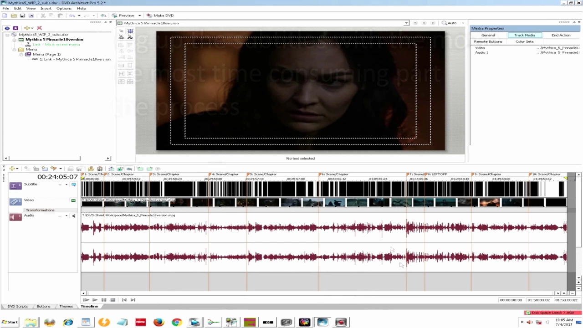The image size is (583, 328).
Task: Open the Options menu
Action: pos(64,8)
